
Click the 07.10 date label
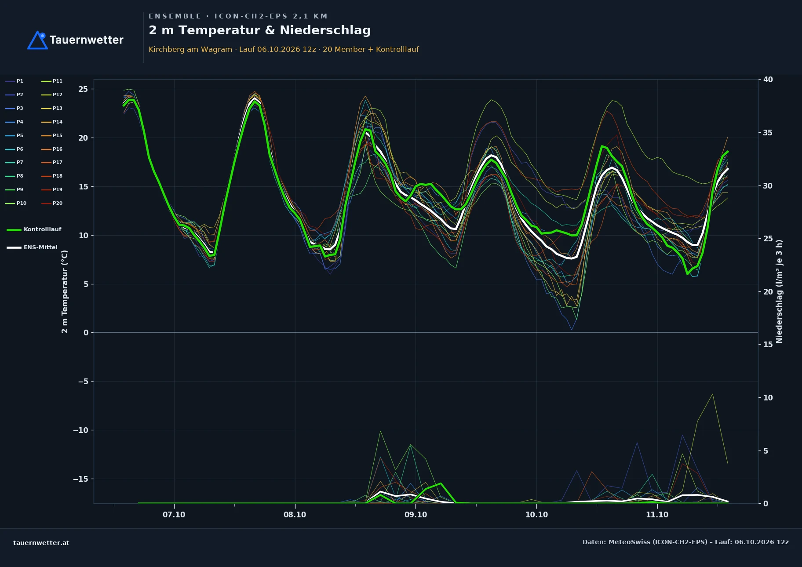point(174,515)
